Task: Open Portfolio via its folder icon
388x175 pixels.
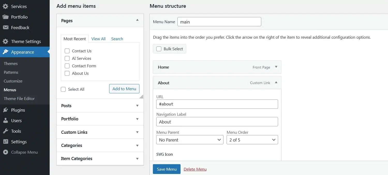Action: pos(5,17)
